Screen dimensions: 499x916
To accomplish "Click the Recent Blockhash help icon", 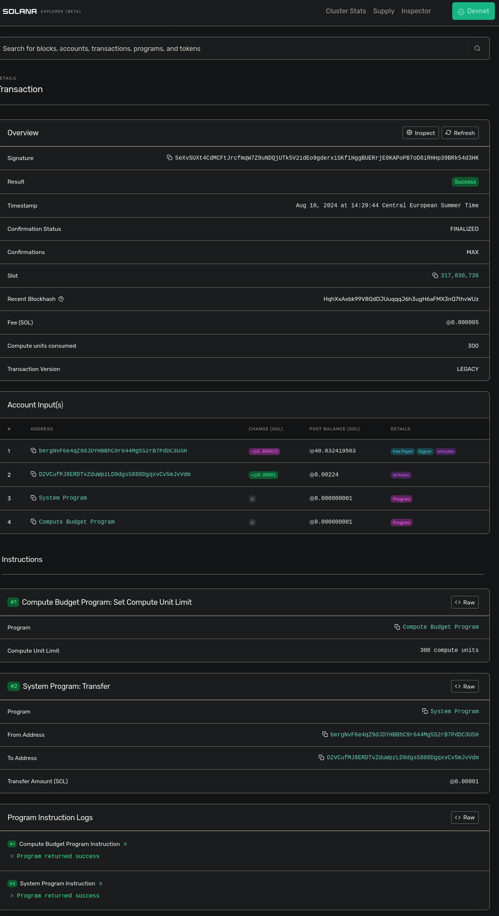I will click(61, 299).
